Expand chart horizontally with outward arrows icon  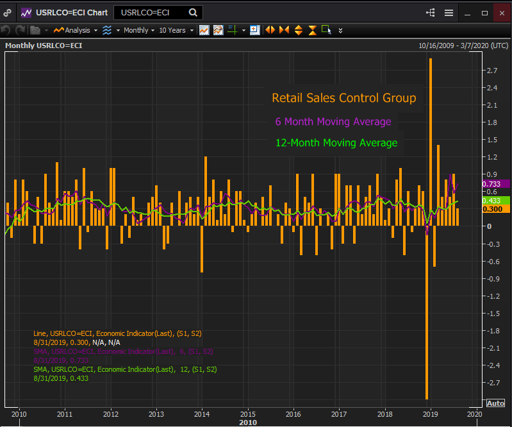270,30
